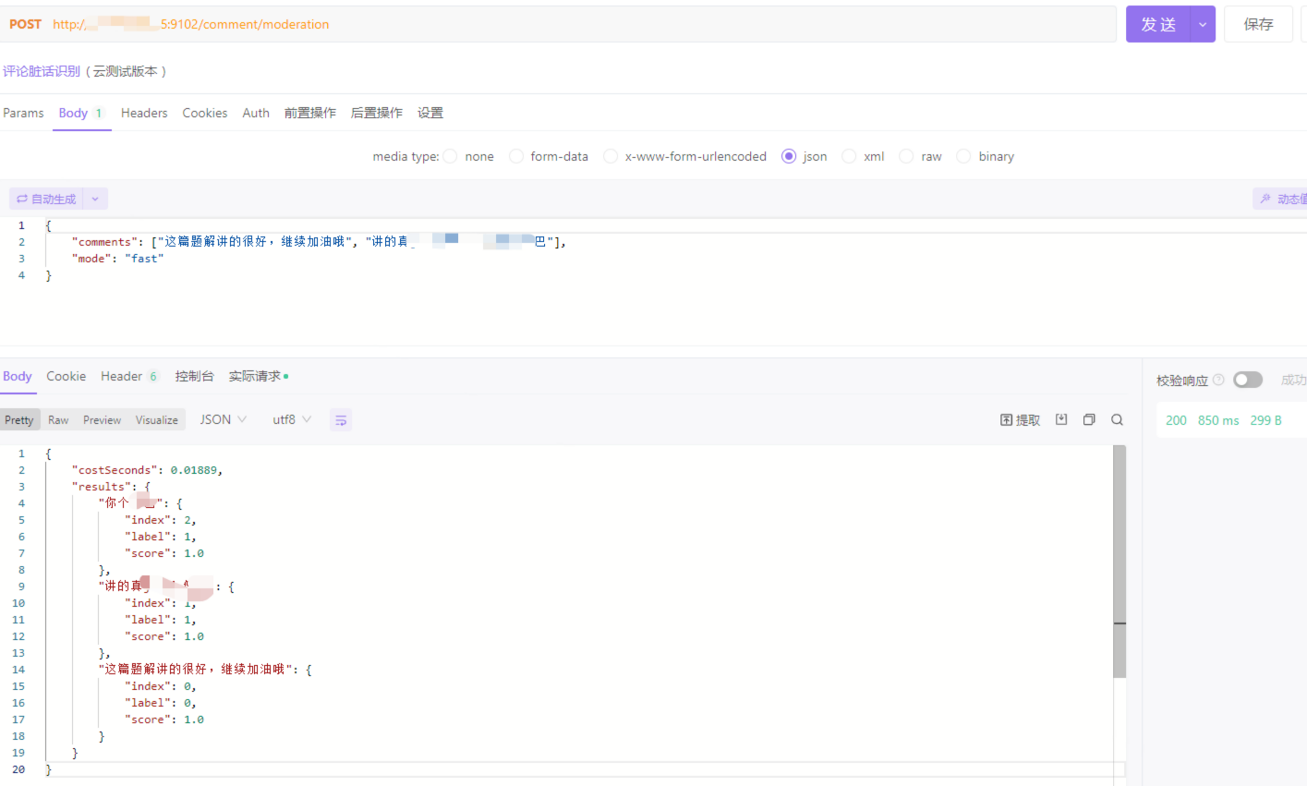This screenshot has width=1307, height=786.
Task: Copy the response using the copy icon
Action: tap(1089, 419)
